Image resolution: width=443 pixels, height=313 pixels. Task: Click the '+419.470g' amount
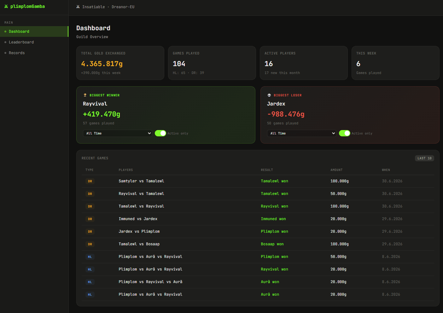pyautogui.click(x=102, y=114)
